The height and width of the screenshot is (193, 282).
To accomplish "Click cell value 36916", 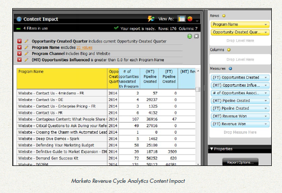I will point(152,119).
